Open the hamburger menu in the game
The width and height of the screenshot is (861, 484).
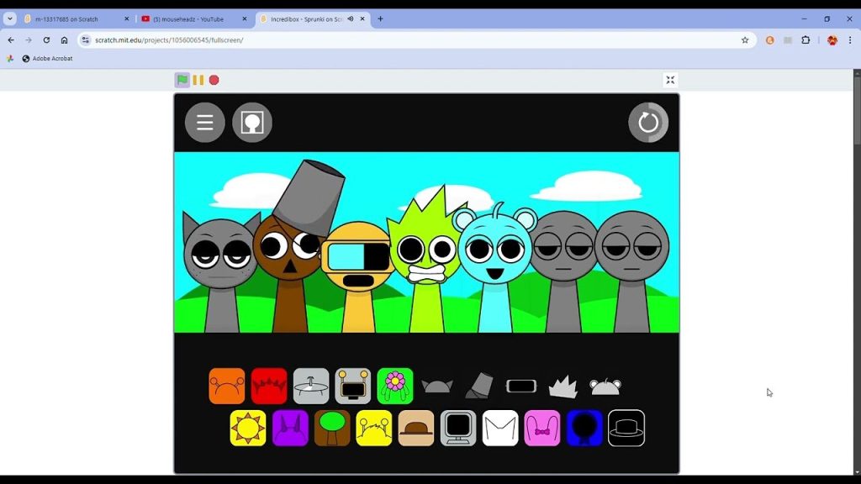tap(205, 123)
